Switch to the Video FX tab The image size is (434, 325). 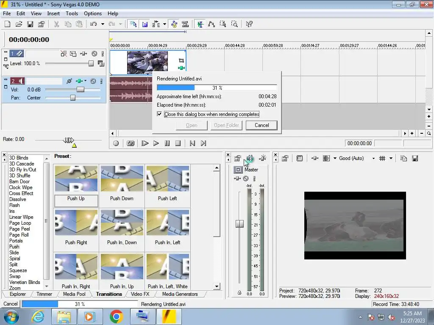(140, 294)
